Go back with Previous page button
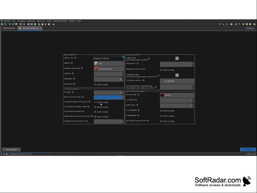Viewport: 257px width, 193px height. [11, 150]
